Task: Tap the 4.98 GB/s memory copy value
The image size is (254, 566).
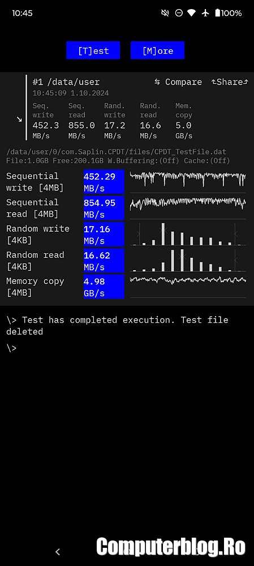Action: click(x=104, y=287)
